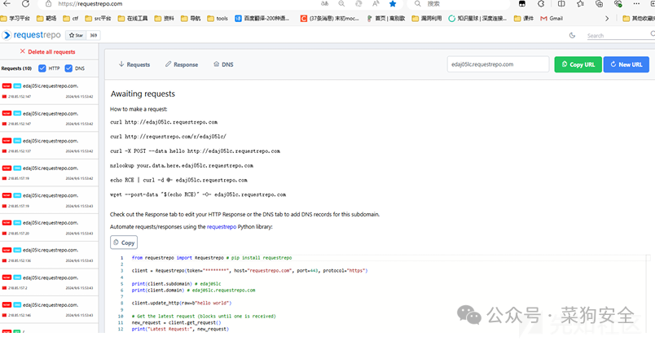Viewport: 655px width, 341px height.
Task: Open the browser collections icon
Action: (600, 4)
